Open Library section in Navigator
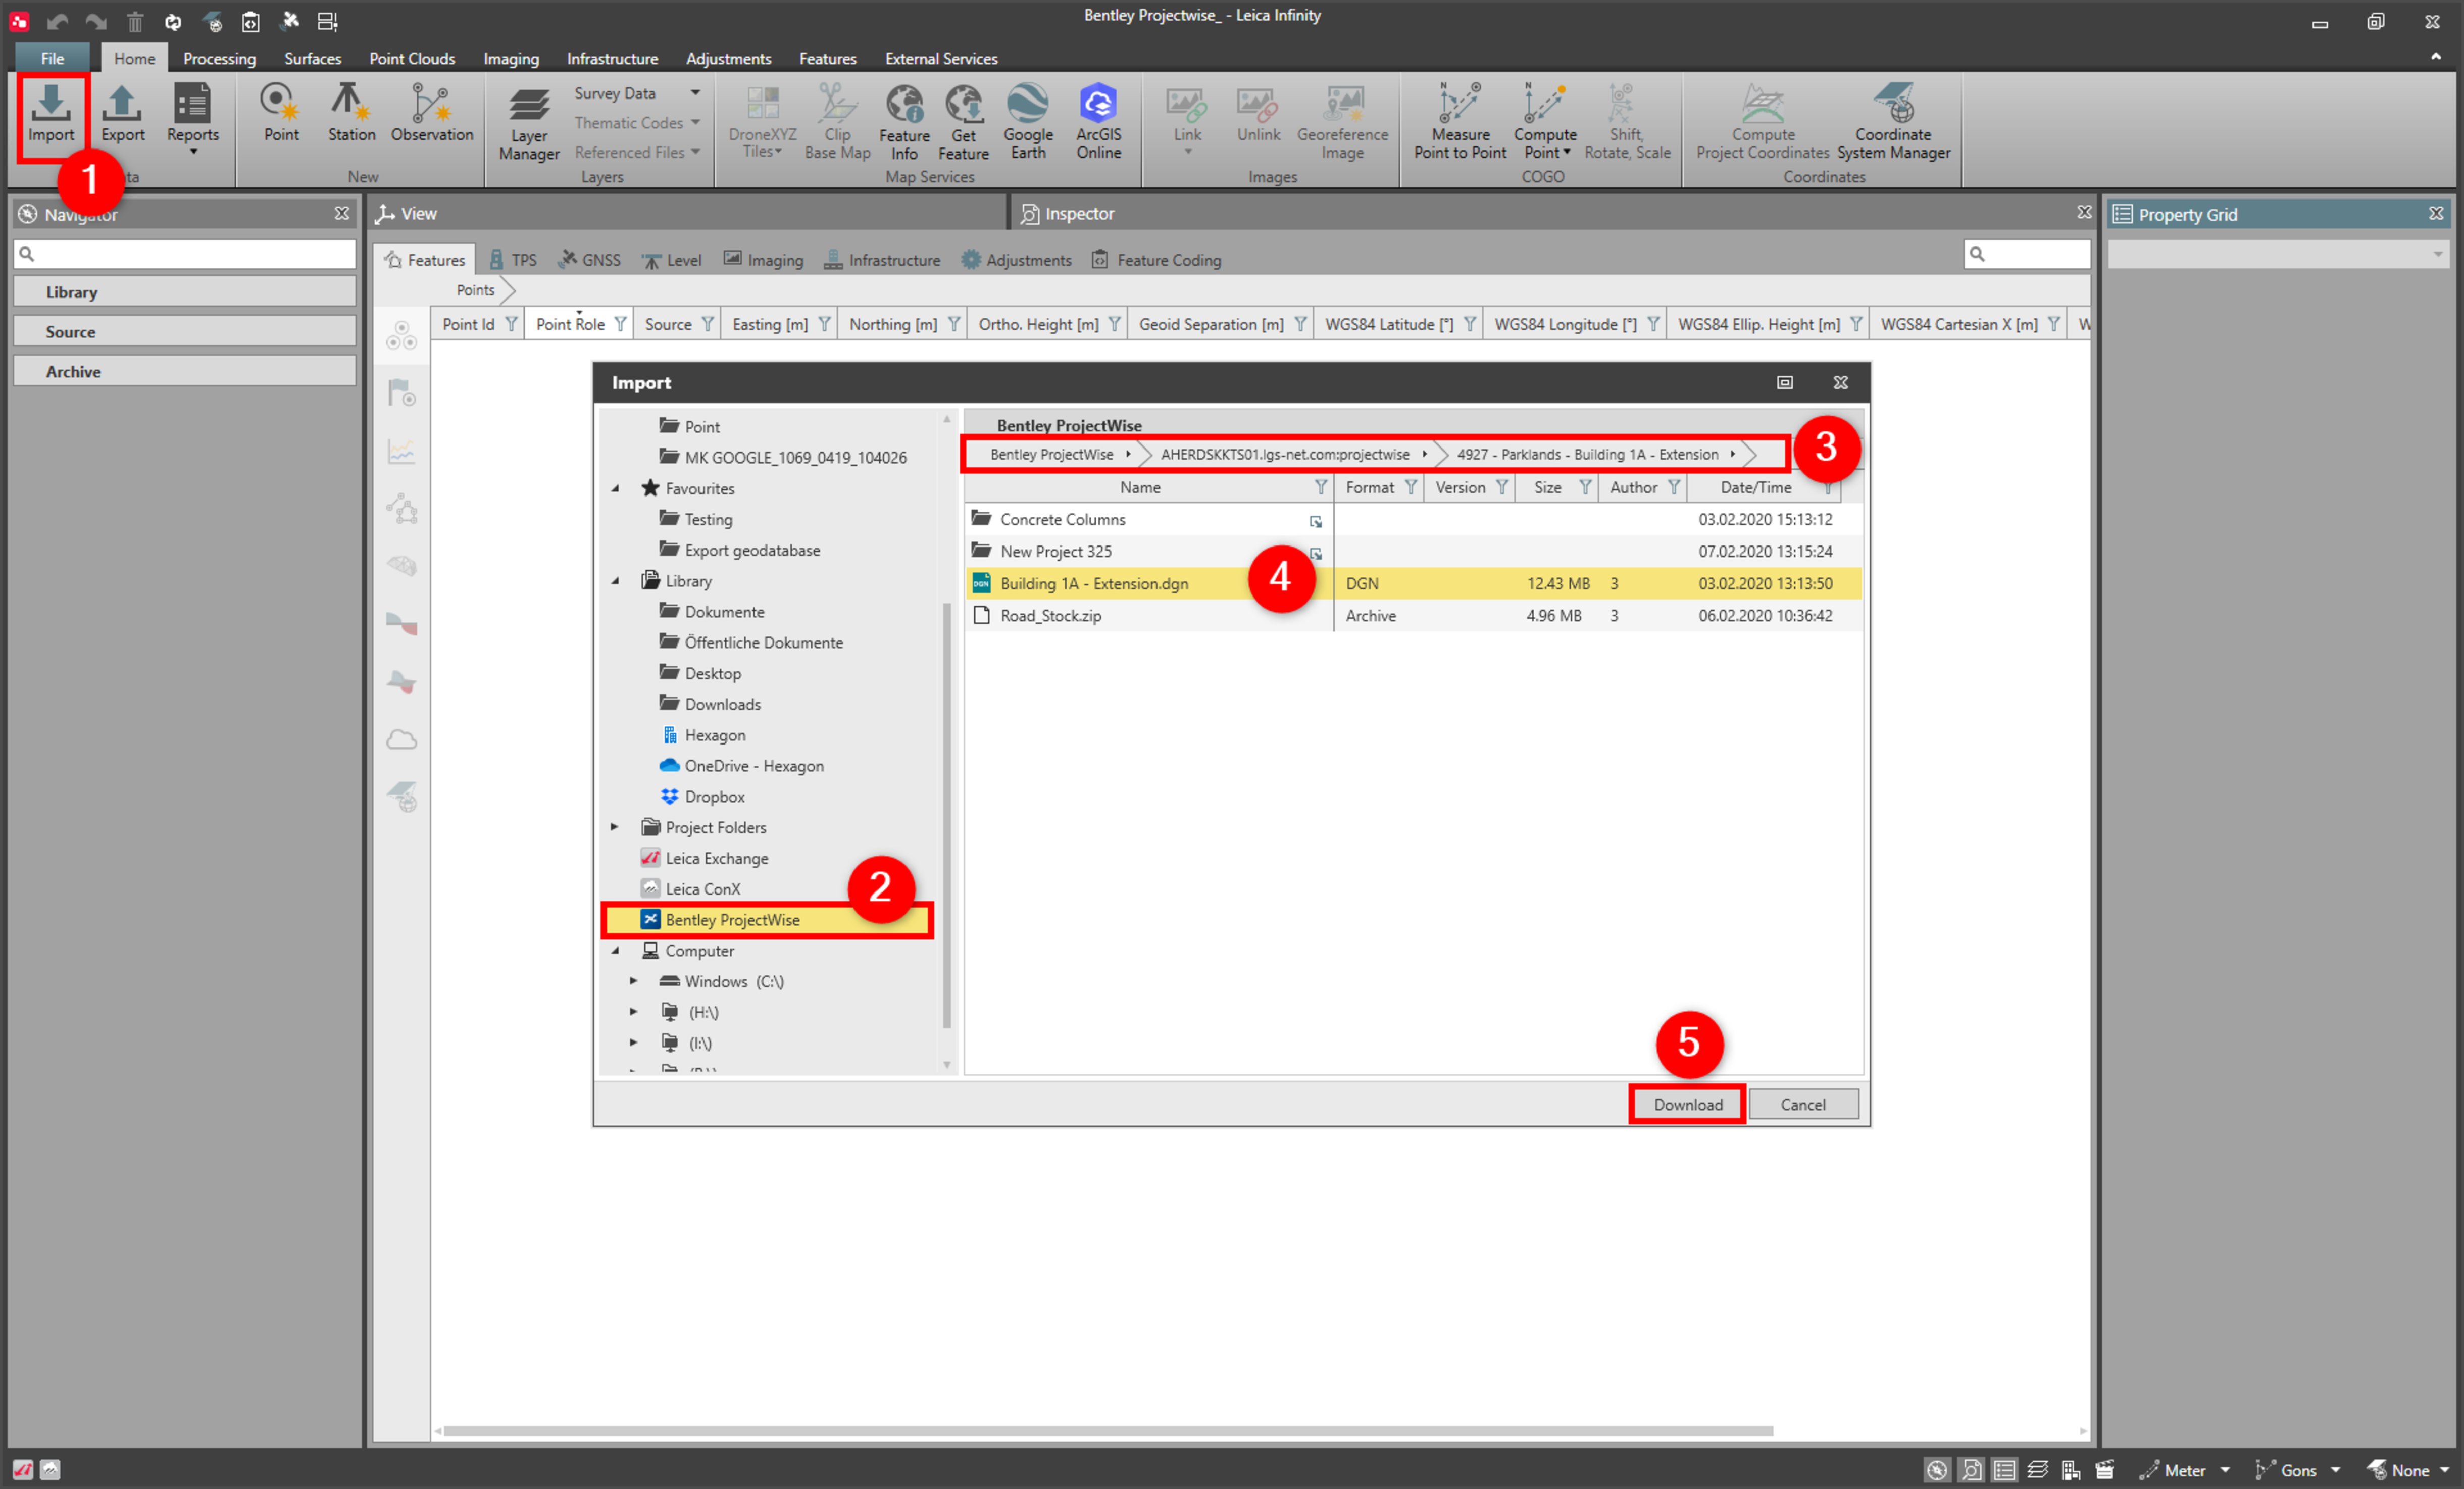 click(184, 292)
